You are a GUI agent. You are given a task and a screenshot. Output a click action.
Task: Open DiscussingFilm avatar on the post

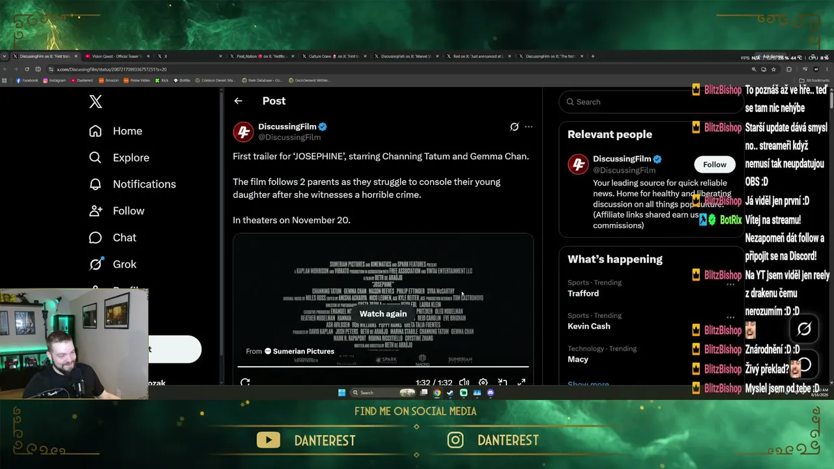pos(244,132)
